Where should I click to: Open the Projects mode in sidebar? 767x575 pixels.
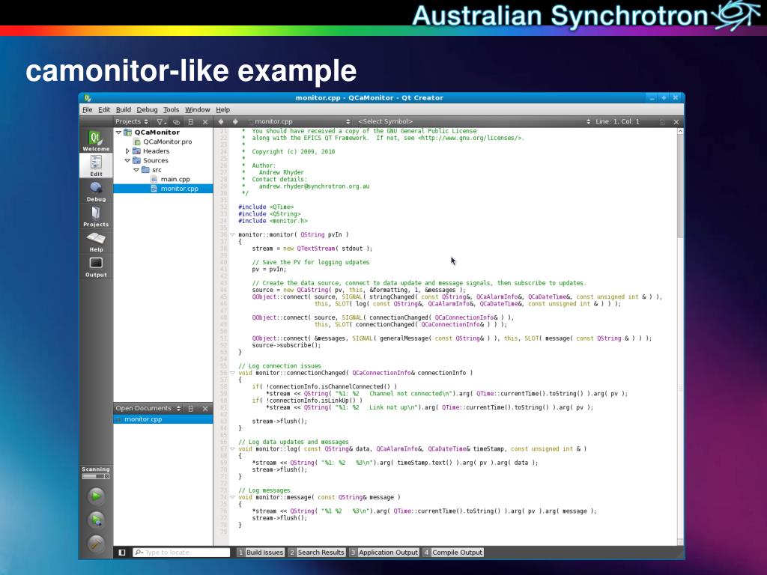[96, 217]
